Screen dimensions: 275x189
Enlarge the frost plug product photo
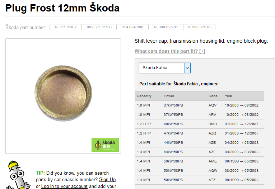(63, 96)
